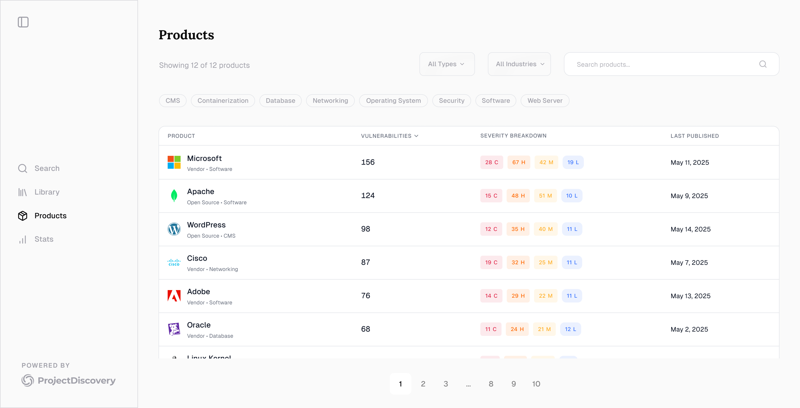Jump to pagination page 10
Screen dimensions: 800x408
pyautogui.click(x=536, y=384)
